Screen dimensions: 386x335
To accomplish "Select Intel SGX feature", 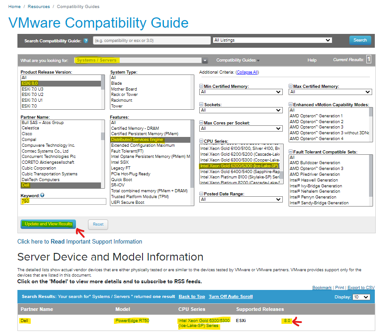I will (151, 162).
